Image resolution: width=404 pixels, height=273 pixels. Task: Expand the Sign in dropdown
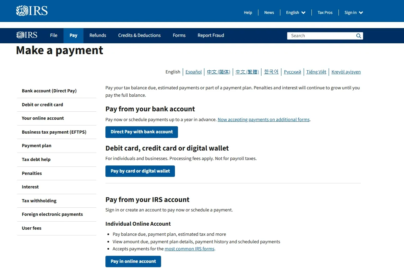coord(353,13)
